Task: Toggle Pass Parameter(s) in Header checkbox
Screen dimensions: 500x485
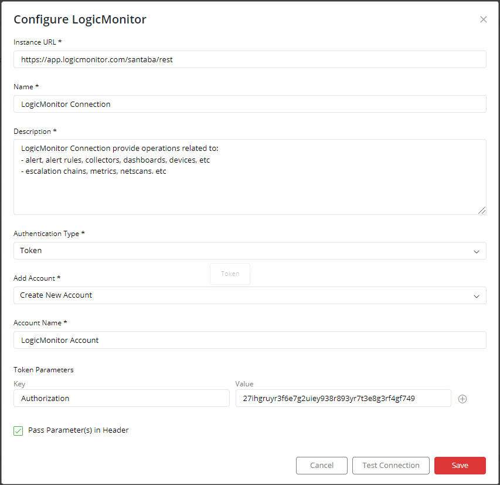Action: tap(18, 430)
